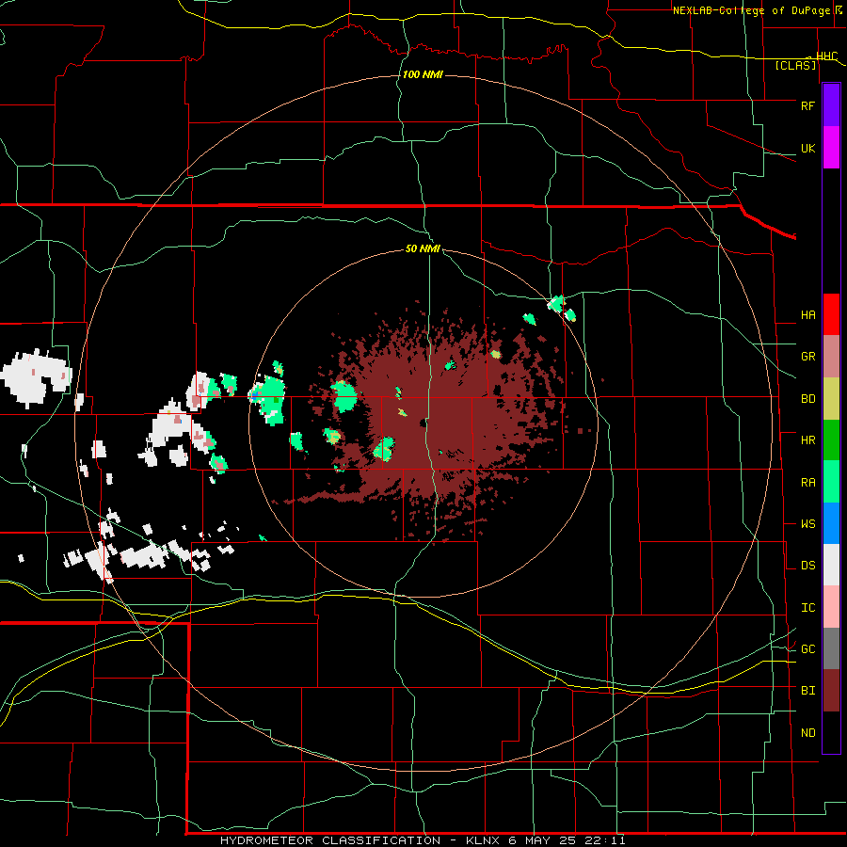Select the "HR" legend label

807,440
